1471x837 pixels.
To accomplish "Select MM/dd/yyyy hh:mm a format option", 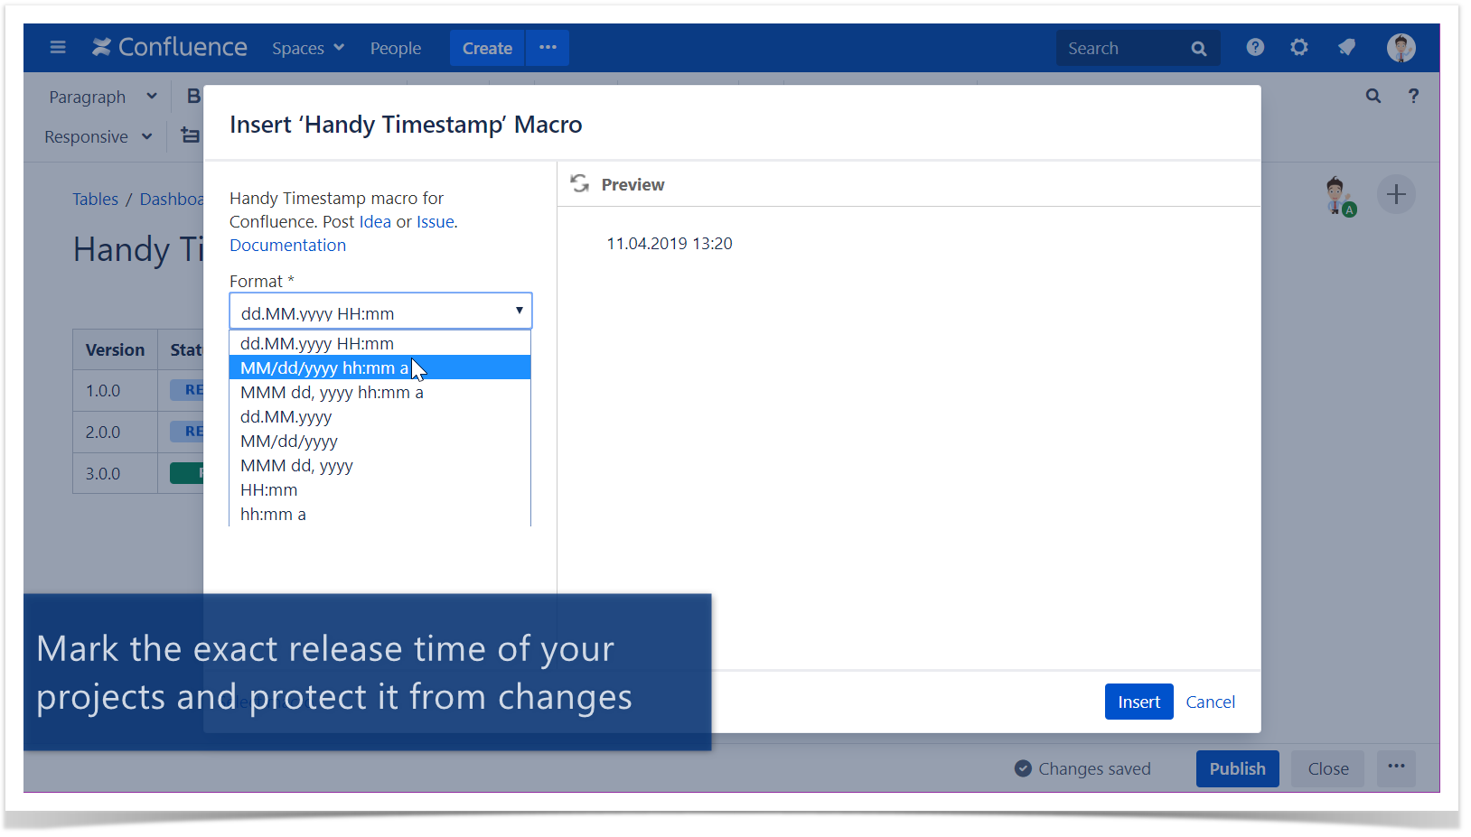I will (379, 367).
